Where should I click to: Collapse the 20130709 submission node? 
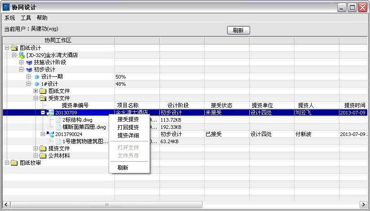(x=43, y=113)
